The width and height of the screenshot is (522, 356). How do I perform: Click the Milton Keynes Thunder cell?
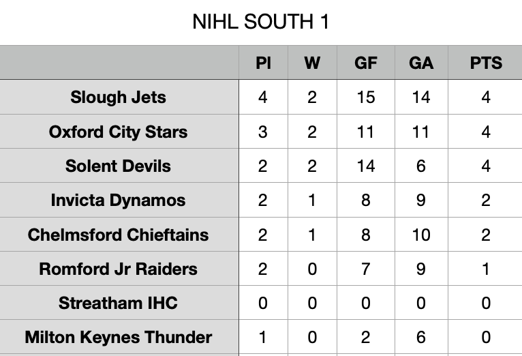118,337
